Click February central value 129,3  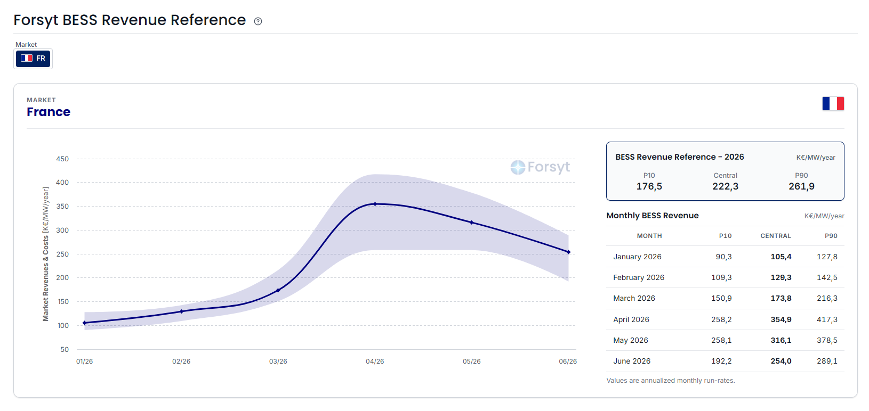coord(781,277)
